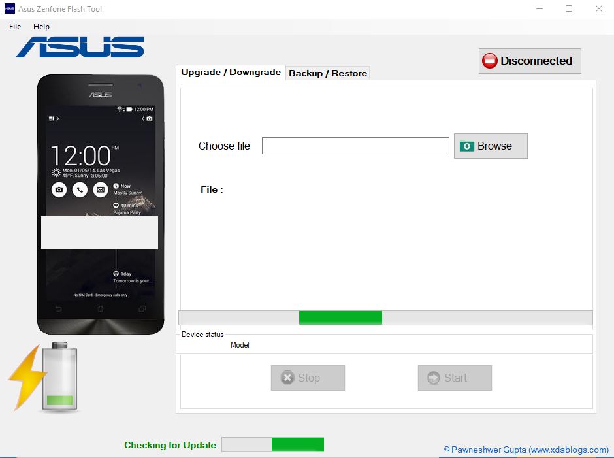Switch to Backup / Restore tab
This screenshot has height=458, width=614.
coord(328,73)
